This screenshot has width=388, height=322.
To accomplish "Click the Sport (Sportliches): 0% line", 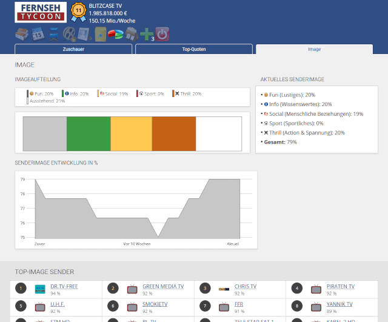I will (293, 123).
